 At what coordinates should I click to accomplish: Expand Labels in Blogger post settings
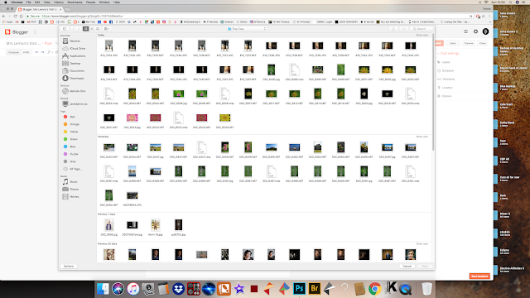tap(446, 62)
